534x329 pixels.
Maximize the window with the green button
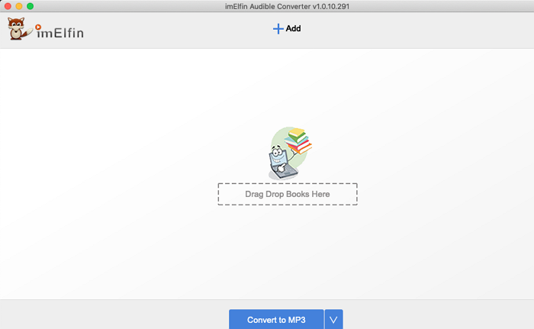point(31,6)
